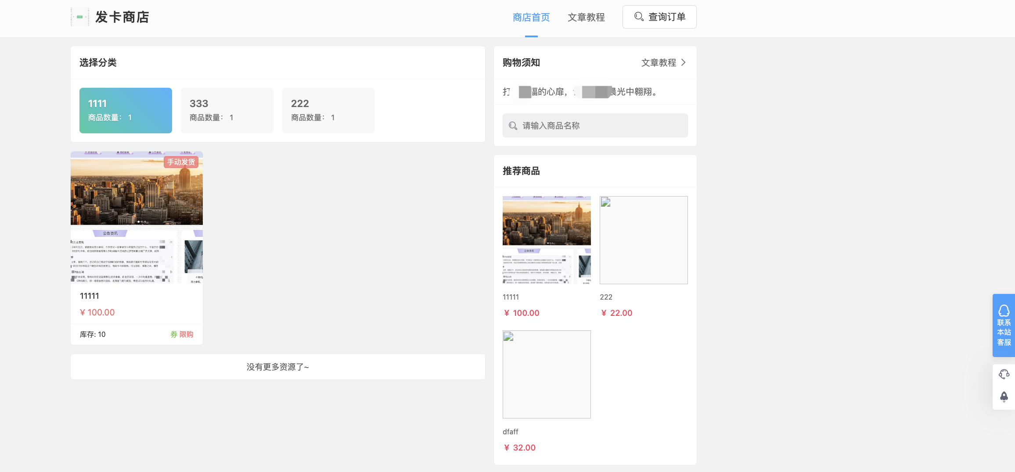
Task: Click the ¥ 32.00 price
Action: [520, 447]
